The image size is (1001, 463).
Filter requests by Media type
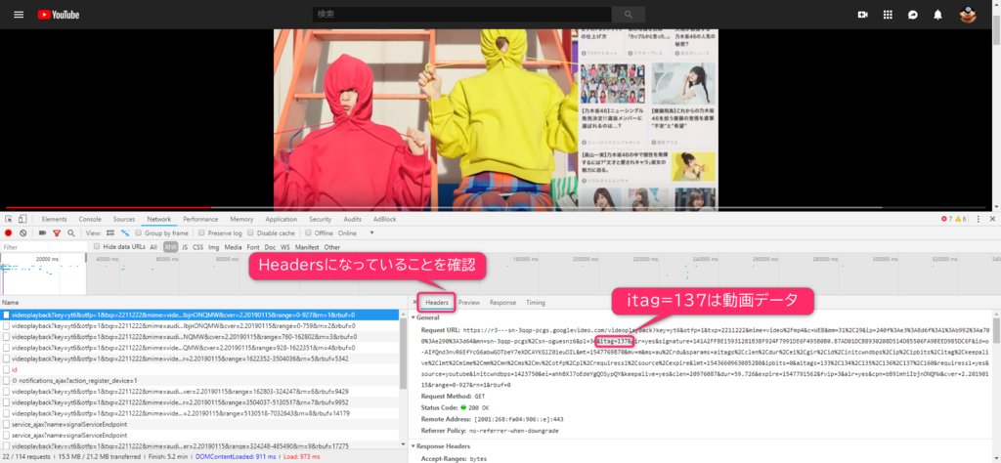(233, 247)
